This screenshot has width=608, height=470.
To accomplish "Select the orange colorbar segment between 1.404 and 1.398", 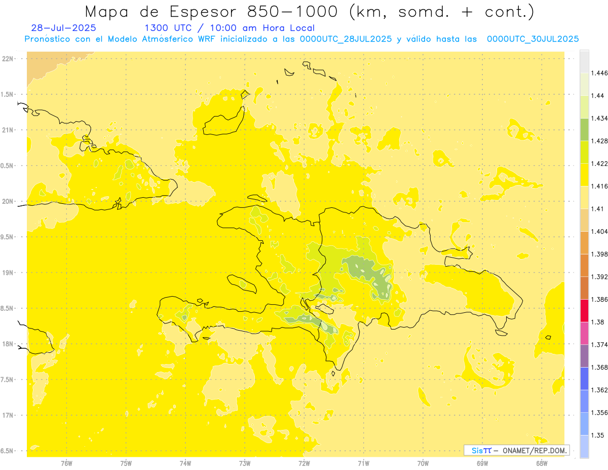I will [x=584, y=242].
